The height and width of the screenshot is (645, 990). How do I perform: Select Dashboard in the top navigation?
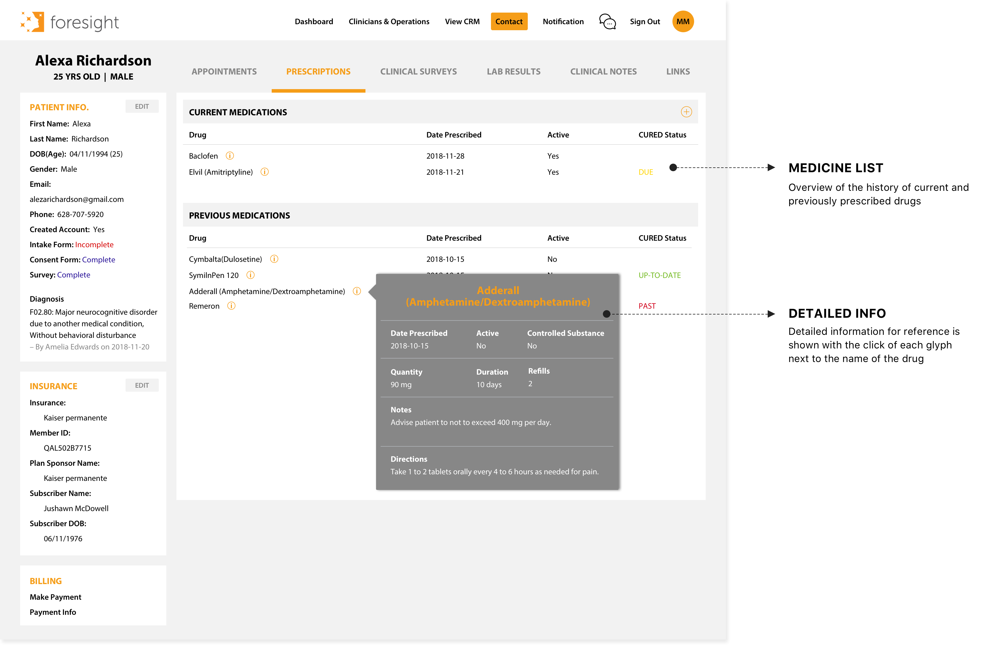point(314,21)
